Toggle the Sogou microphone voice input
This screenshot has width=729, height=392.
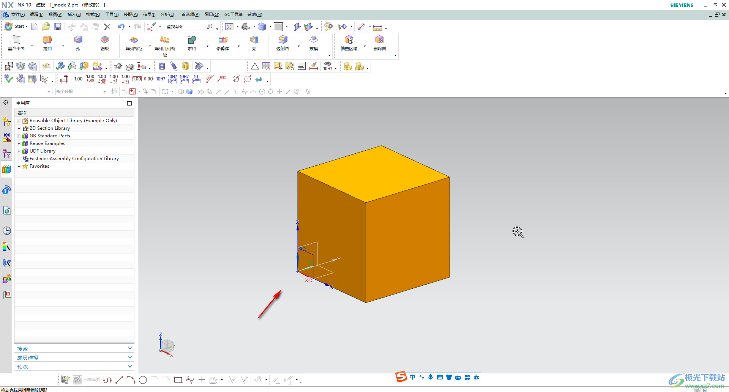point(431,377)
